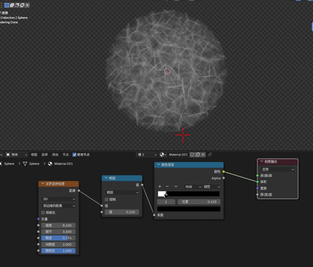Toggle the 使用节点 checkbox
Image resolution: width=313 pixels, height=267 pixels.
point(74,155)
